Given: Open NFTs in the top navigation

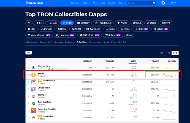Looking at the screenshot, I should tap(95, 3).
